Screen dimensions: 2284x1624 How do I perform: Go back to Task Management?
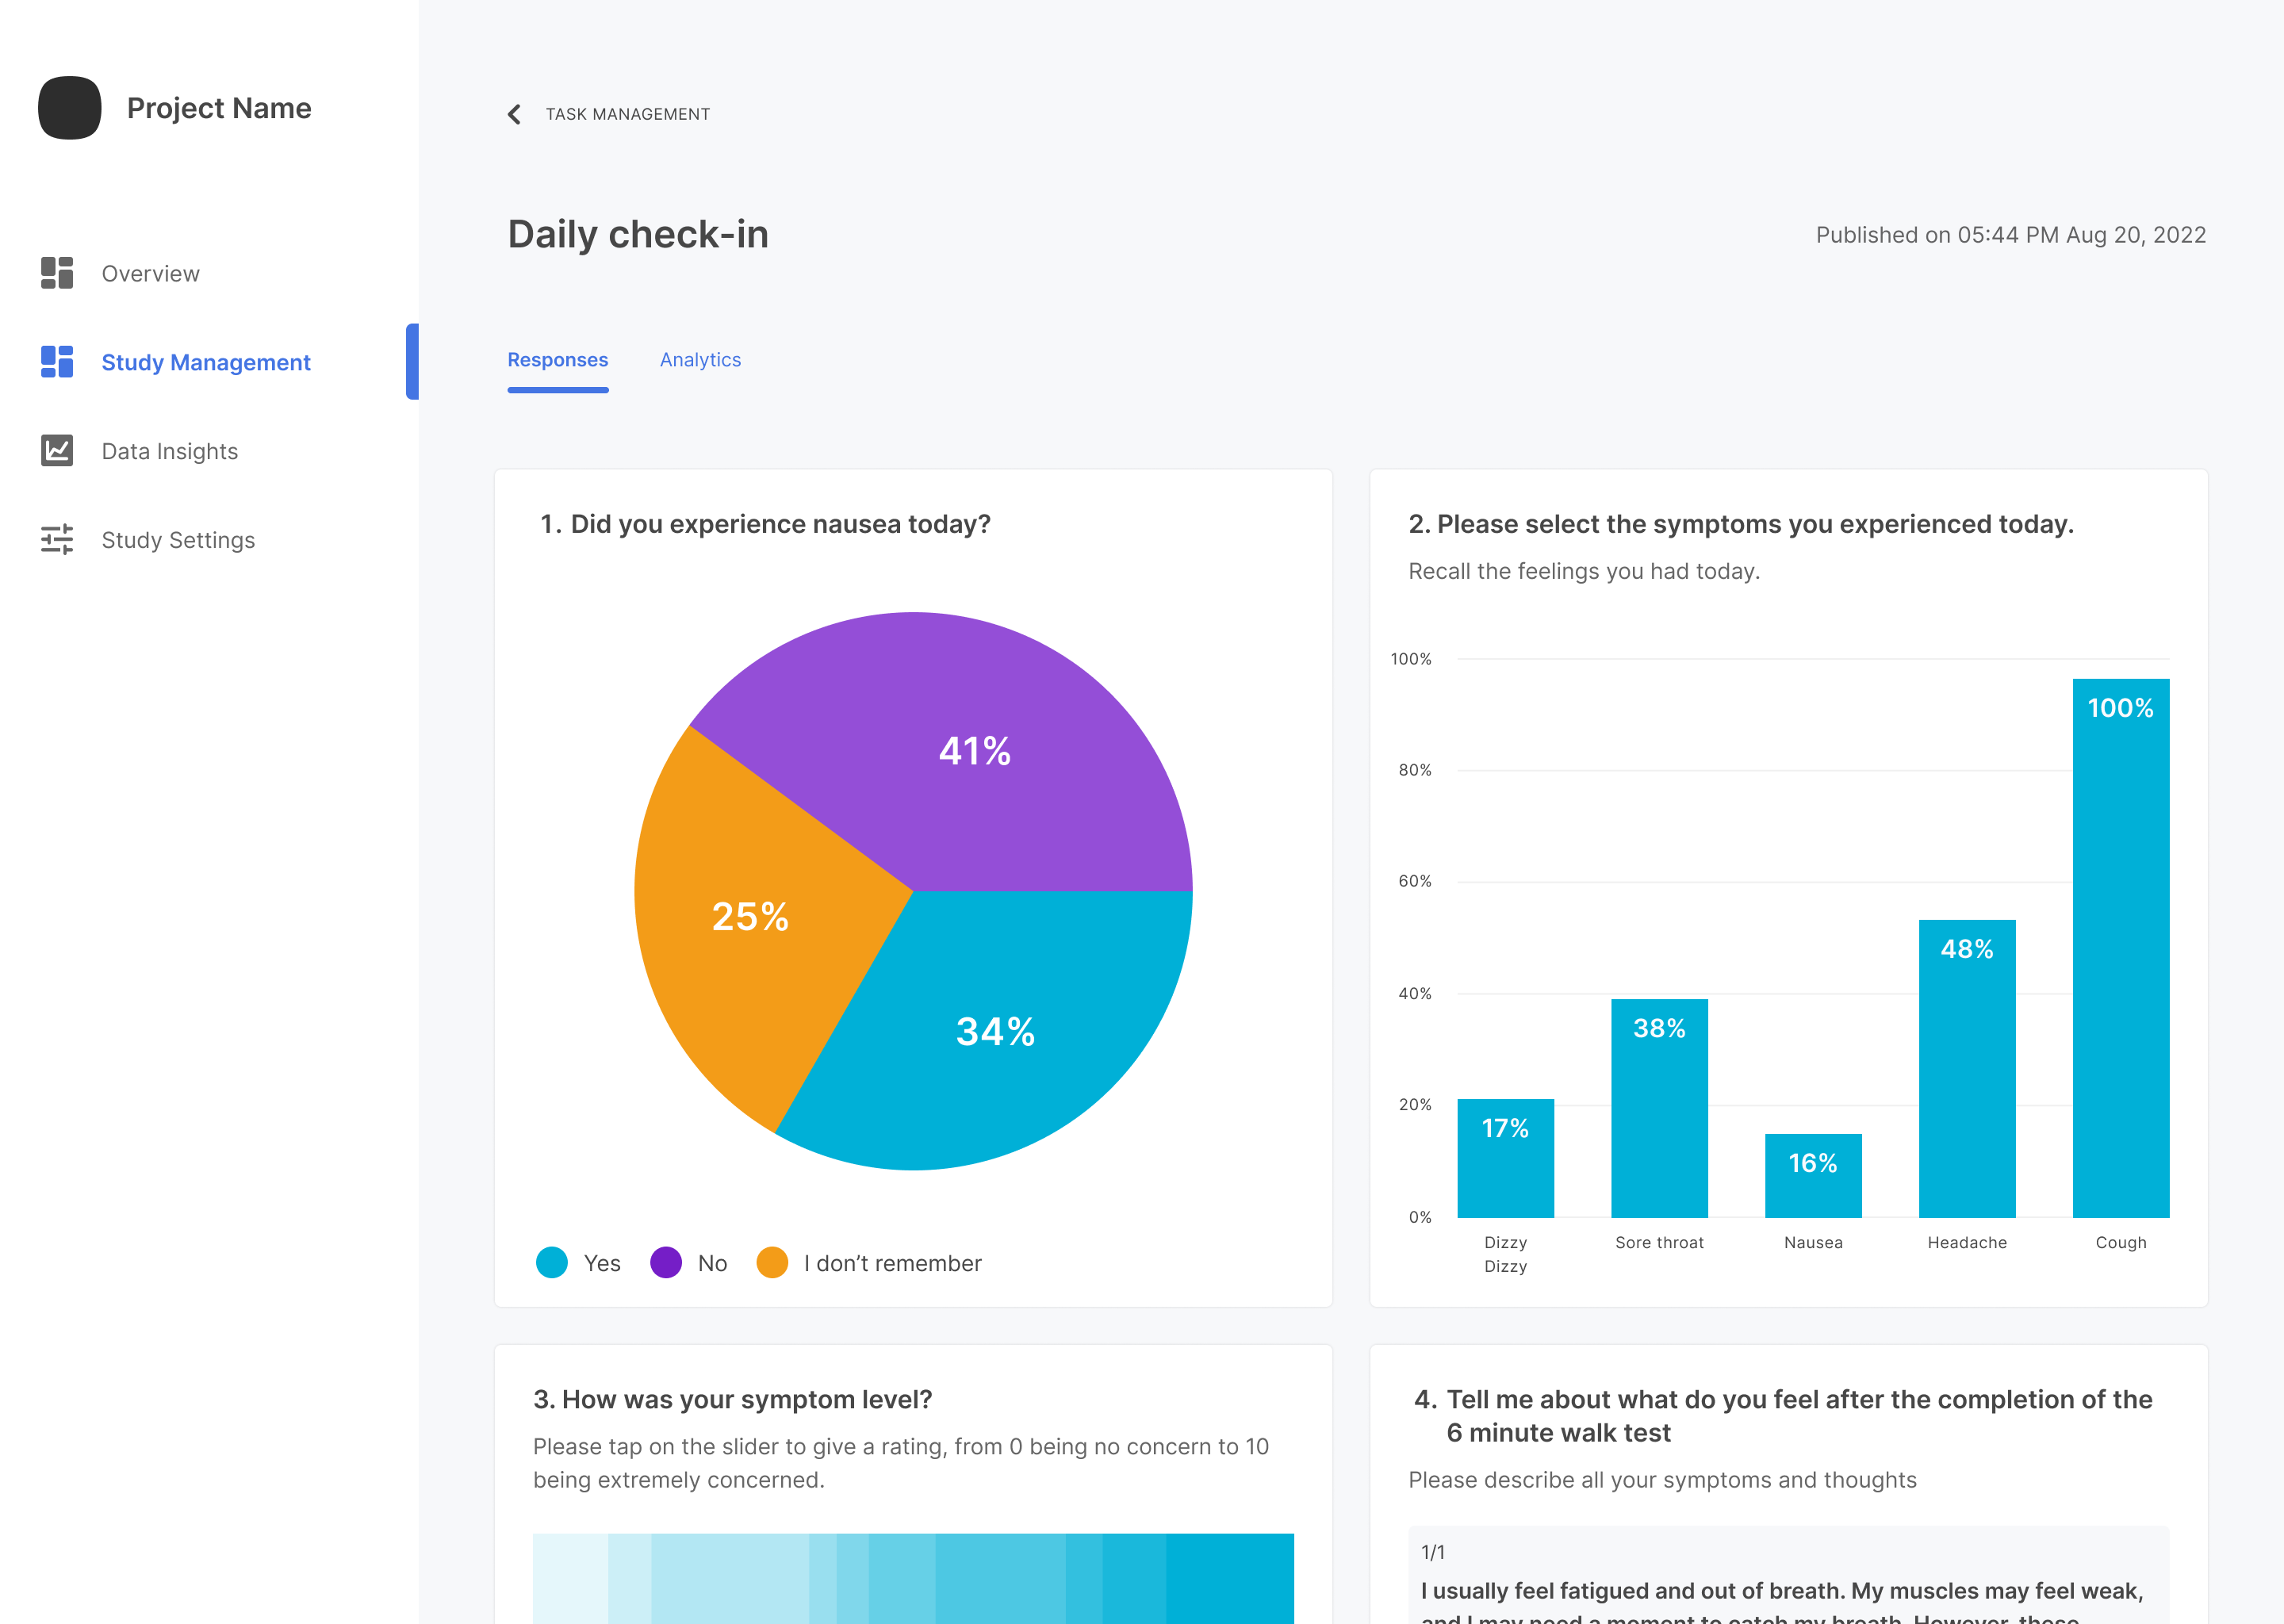click(x=627, y=115)
